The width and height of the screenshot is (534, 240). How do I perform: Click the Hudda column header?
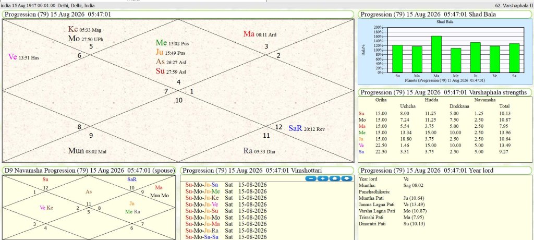(431, 100)
